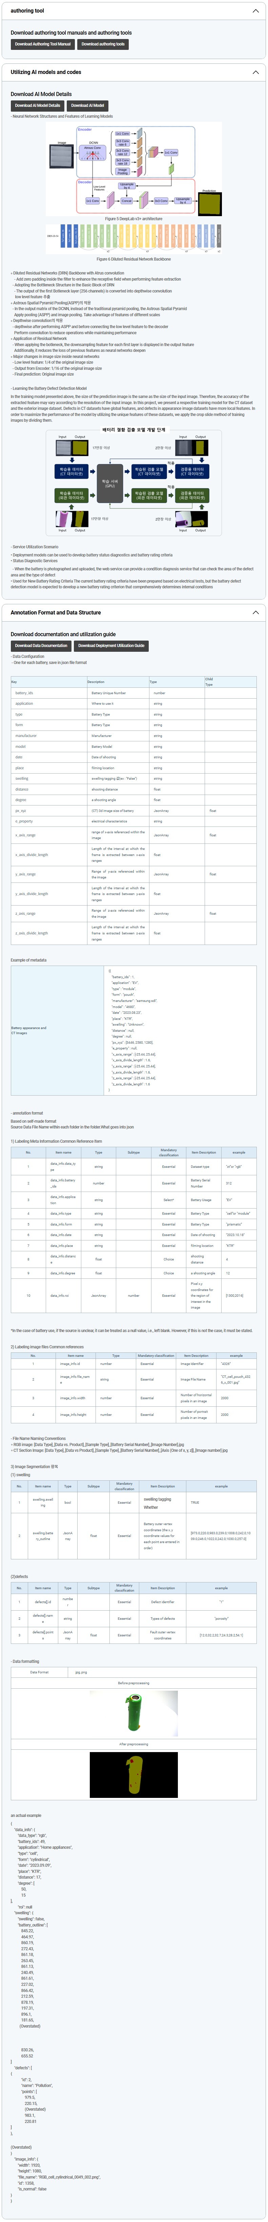Image resolution: width=268 pixels, height=2222 pixels.
Task: Click the Utilizing AI models and codes title
Action: click(x=46, y=73)
